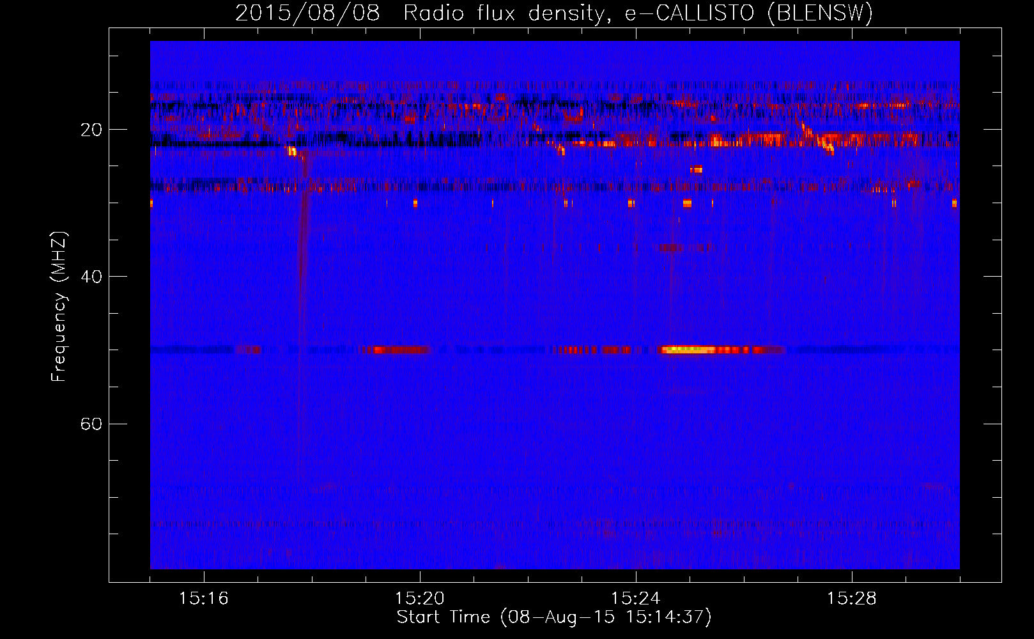The image size is (1034, 639).
Task: Click the date '2015/08/08' in the title
Action: pyautogui.click(x=307, y=13)
